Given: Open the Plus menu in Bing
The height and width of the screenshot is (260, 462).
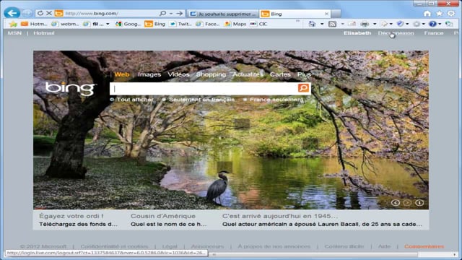Looking at the screenshot, I should tap(304, 74).
